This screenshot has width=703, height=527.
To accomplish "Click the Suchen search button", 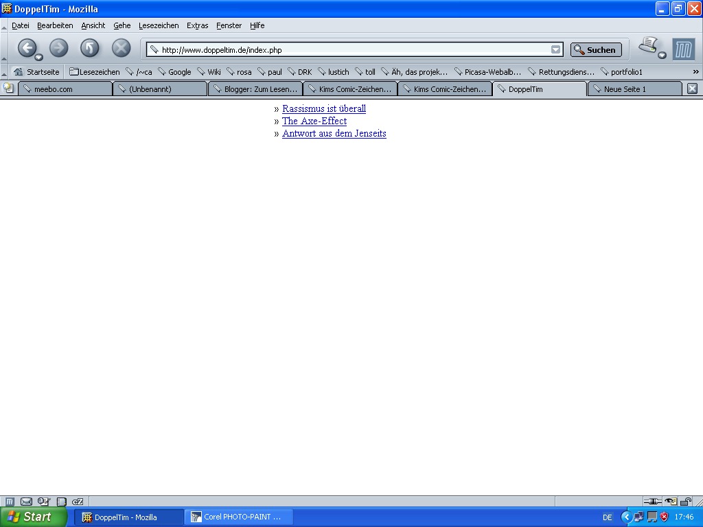I will (595, 49).
